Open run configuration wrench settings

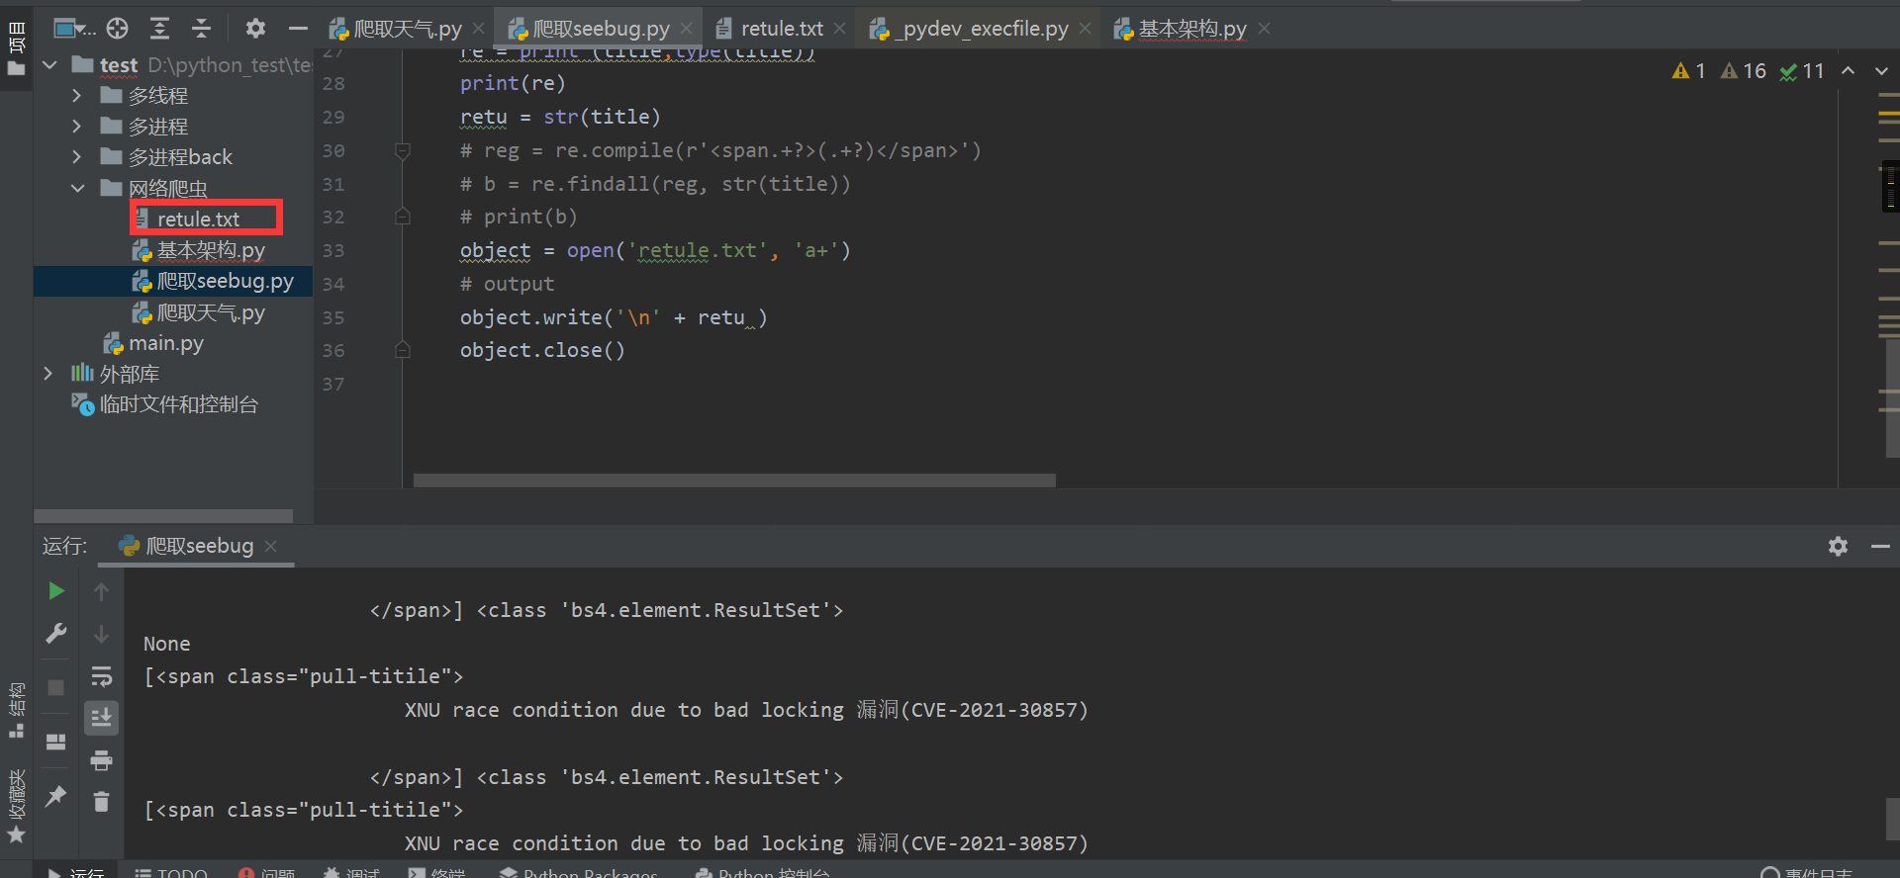point(56,633)
